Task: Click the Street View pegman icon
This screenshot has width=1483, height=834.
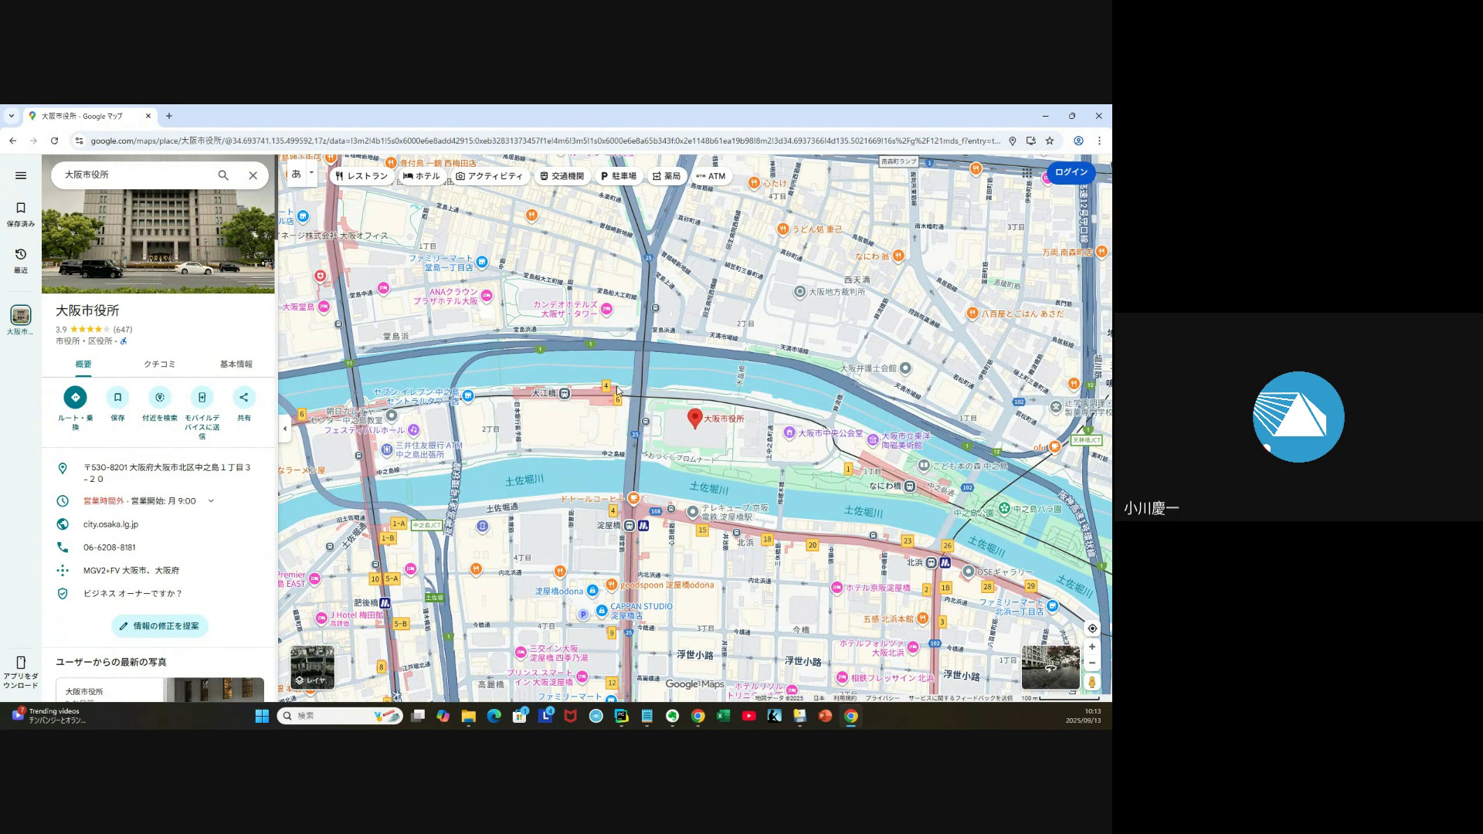Action: (1092, 682)
